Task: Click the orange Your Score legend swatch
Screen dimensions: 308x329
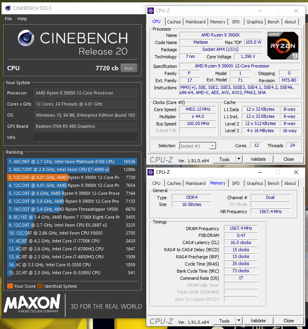Action: pos(10,286)
